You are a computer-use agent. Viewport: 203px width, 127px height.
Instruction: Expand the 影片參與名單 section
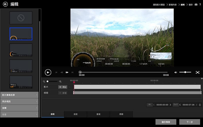click(19, 95)
